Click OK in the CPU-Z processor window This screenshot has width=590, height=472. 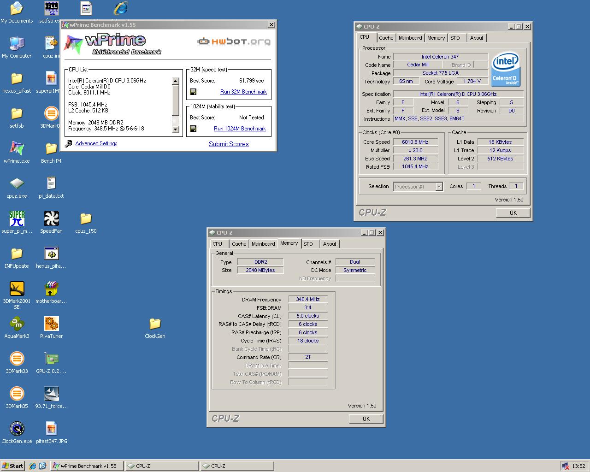(513, 213)
